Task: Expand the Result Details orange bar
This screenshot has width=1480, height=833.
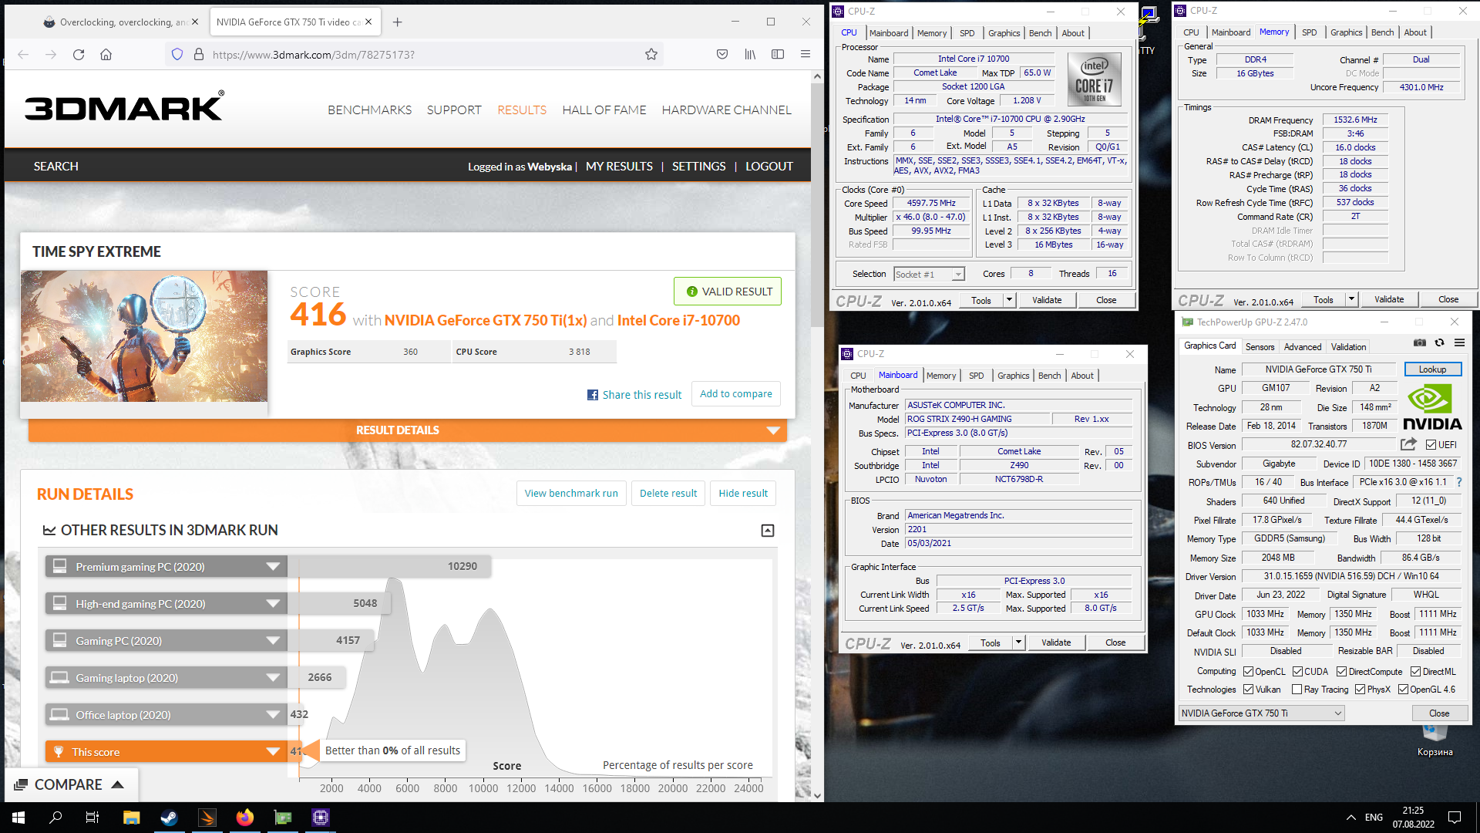Action: [408, 430]
